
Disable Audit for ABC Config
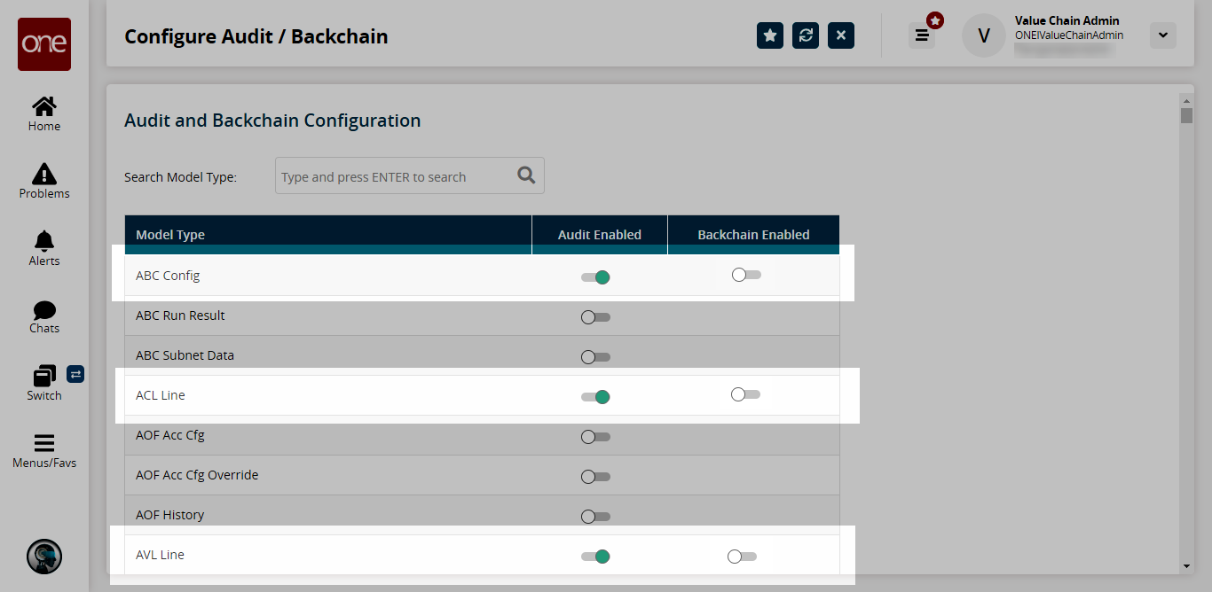(596, 277)
